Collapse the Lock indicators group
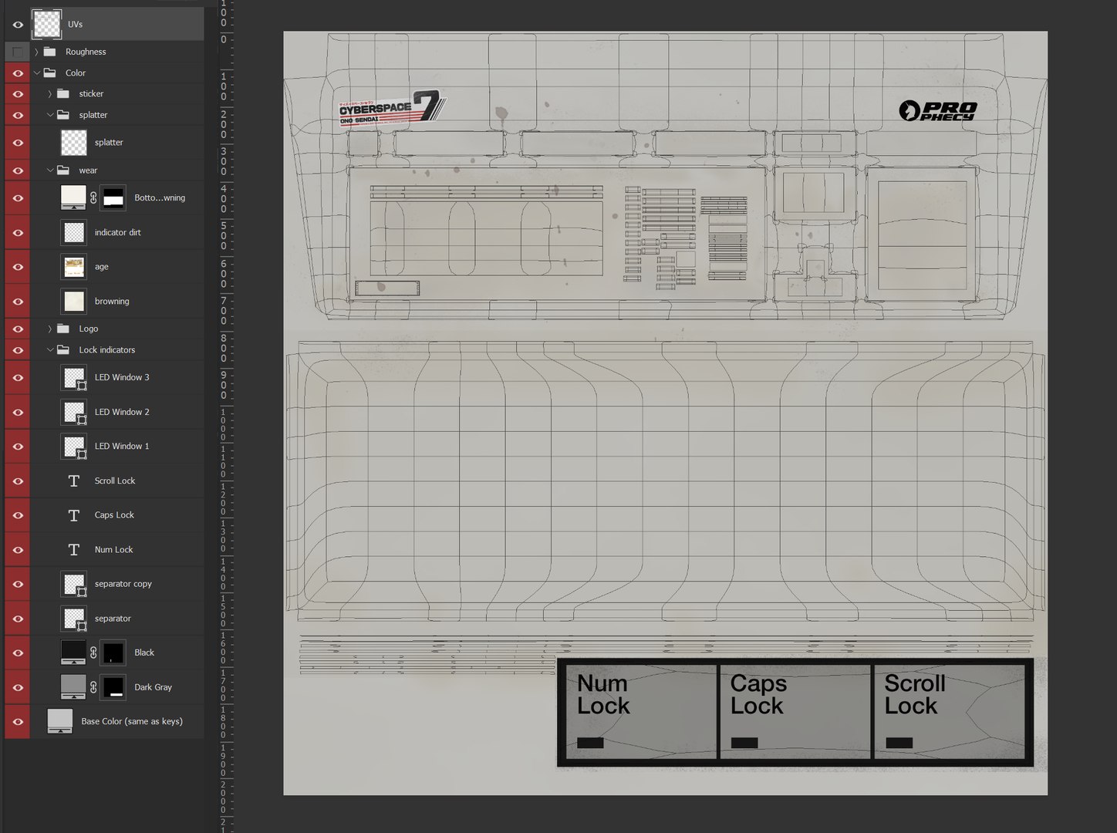 (x=49, y=350)
